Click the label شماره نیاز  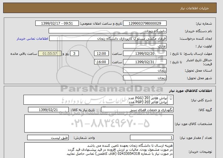(204, 23)
